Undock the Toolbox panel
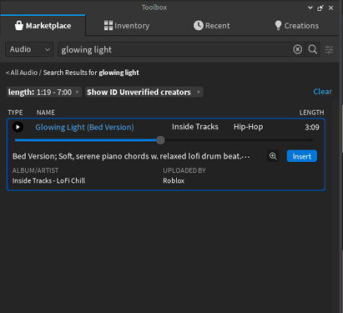 [x=320, y=8]
